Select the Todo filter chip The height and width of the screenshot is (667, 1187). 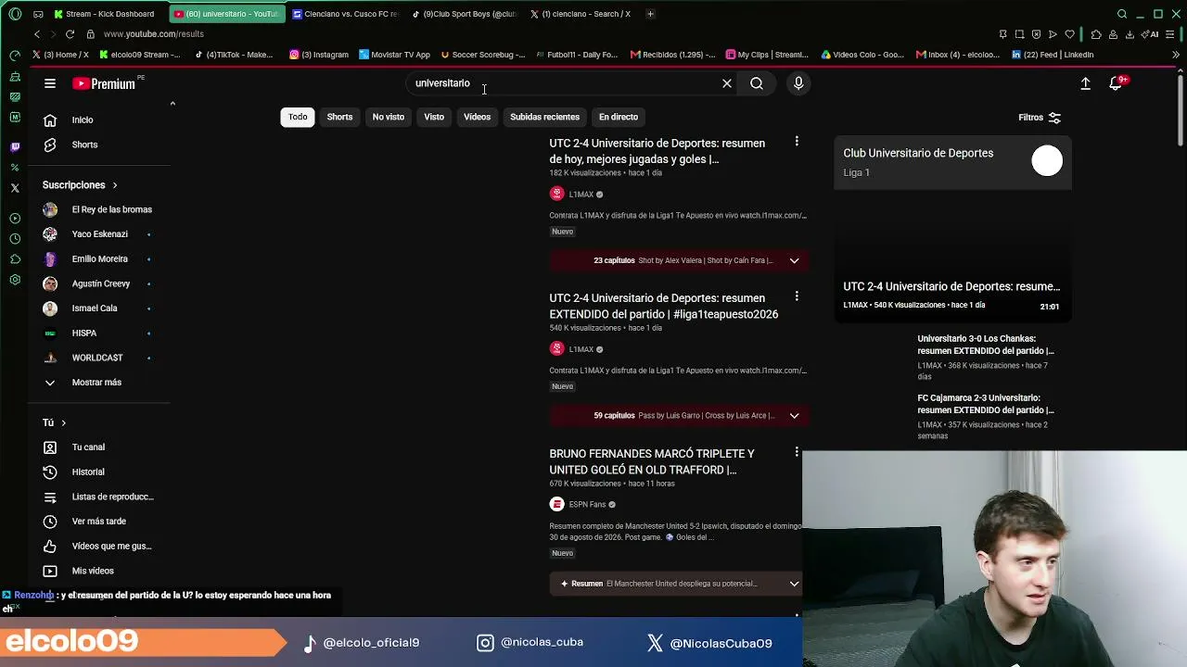click(298, 117)
